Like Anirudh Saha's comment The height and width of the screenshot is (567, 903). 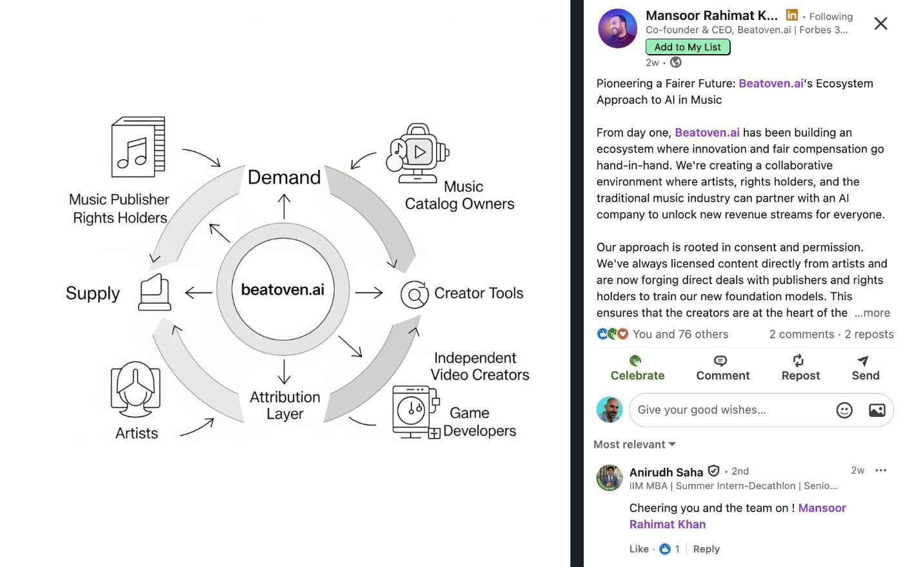click(639, 549)
